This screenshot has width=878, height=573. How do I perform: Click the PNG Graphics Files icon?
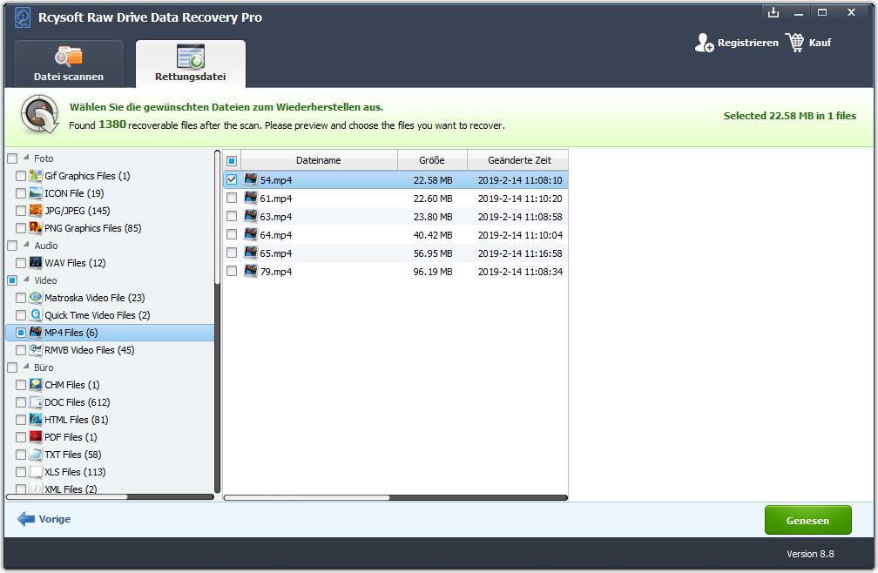coord(36,228)
